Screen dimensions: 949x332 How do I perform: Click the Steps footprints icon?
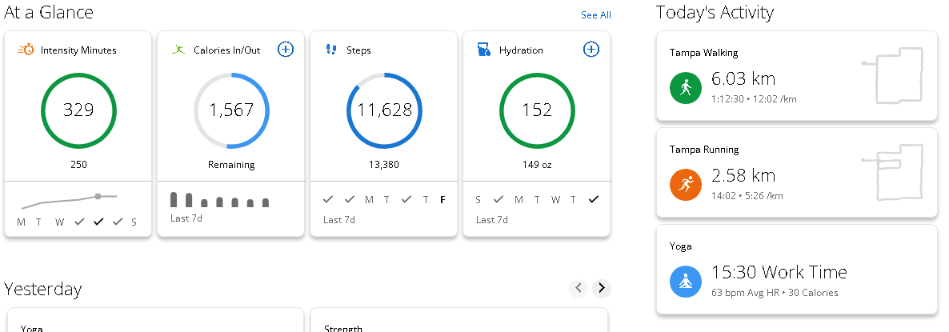(331, 50)
